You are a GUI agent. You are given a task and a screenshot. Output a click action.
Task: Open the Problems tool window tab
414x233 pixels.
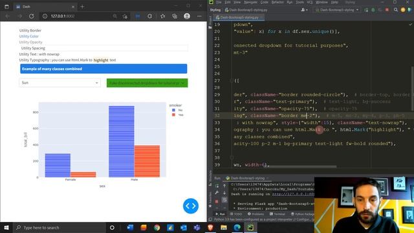pyautogui.click(x=256, y=214)
